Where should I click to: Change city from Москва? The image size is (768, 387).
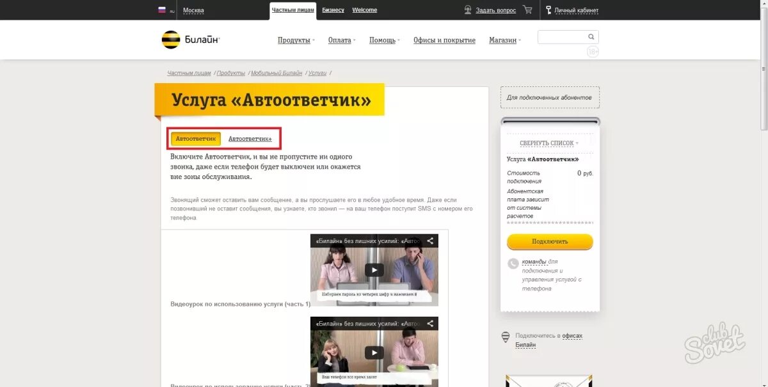pos(193,10)
